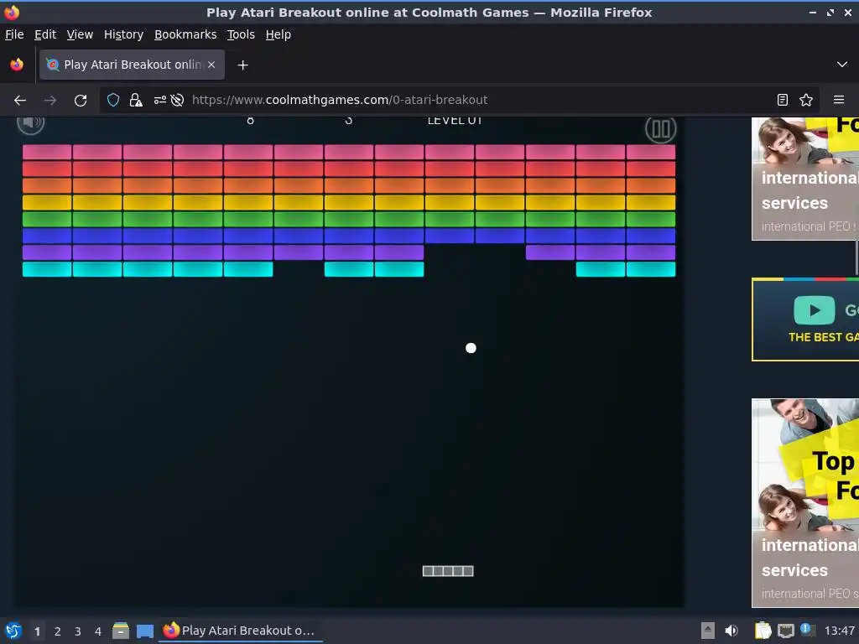This screenshot has height=644, width=859.
Task: Click the bottom Top international services ad
Action: tap(805, 503)
